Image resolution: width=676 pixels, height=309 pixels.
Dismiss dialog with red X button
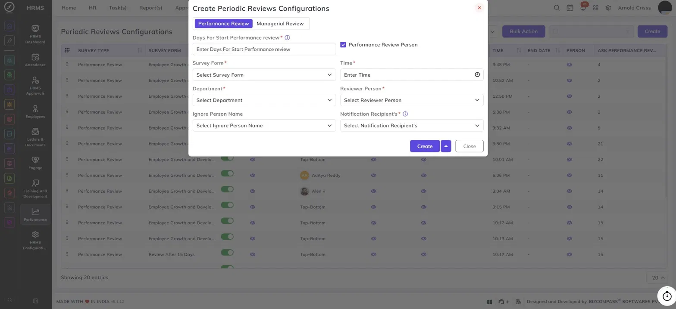click(x=479, y=8)
